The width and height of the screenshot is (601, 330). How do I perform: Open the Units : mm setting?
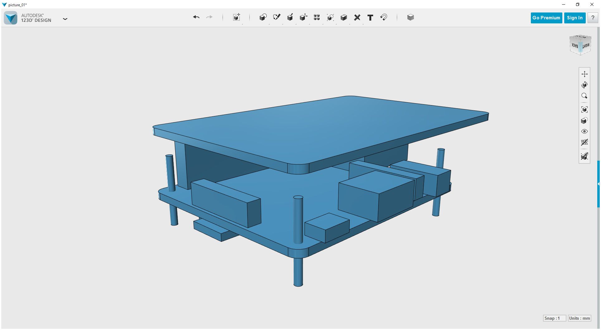[x=579, y=318]
